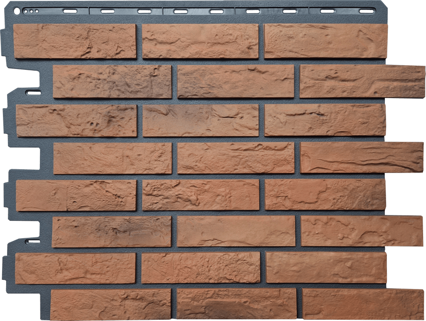Click the last oval nail slot on top strip
This screenshot has width=426, height=321.
pos(366,11)
